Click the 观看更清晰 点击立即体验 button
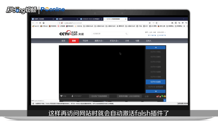218x121 pixels. coord(129,96)
